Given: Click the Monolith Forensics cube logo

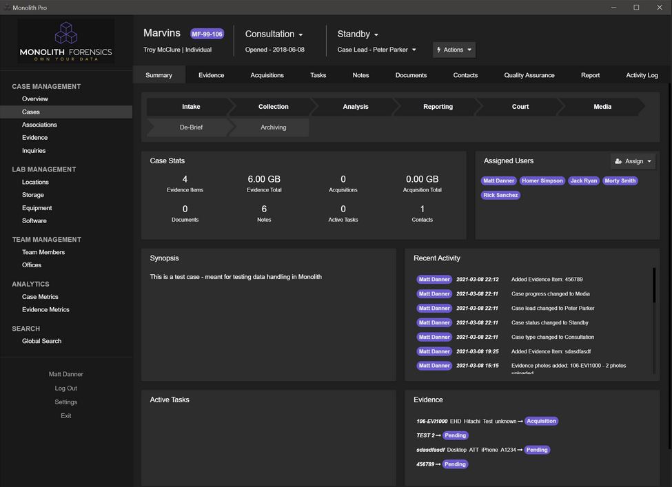Looking at the screenshot, I should [66, 33].
